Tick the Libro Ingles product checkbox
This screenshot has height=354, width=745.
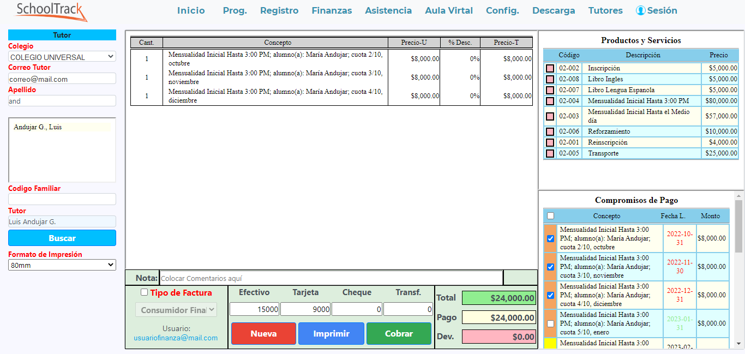[550, 79]
